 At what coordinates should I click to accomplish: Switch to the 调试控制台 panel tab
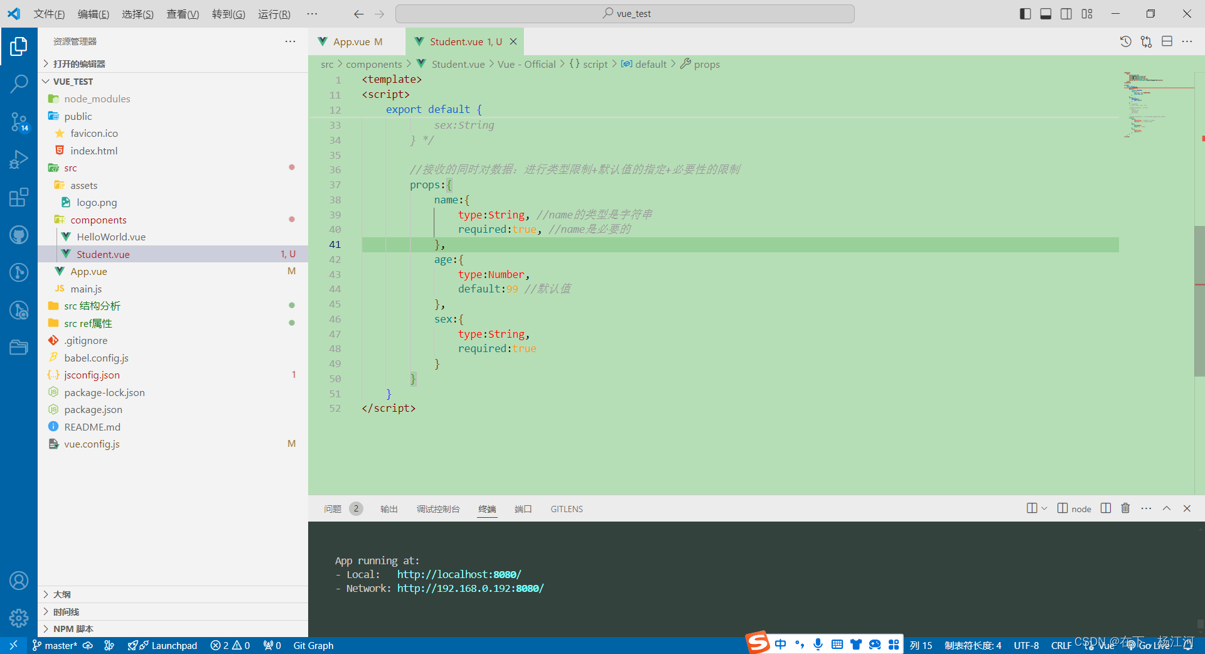(x=438, y=509)
